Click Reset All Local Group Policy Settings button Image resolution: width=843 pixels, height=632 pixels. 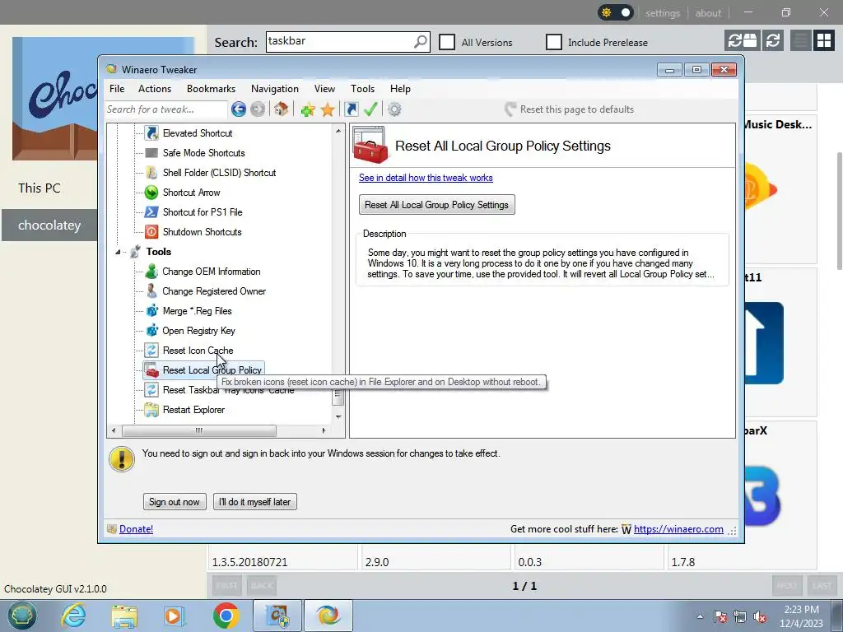coord(436,205)
